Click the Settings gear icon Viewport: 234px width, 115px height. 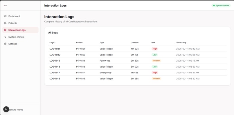[5, 44]
